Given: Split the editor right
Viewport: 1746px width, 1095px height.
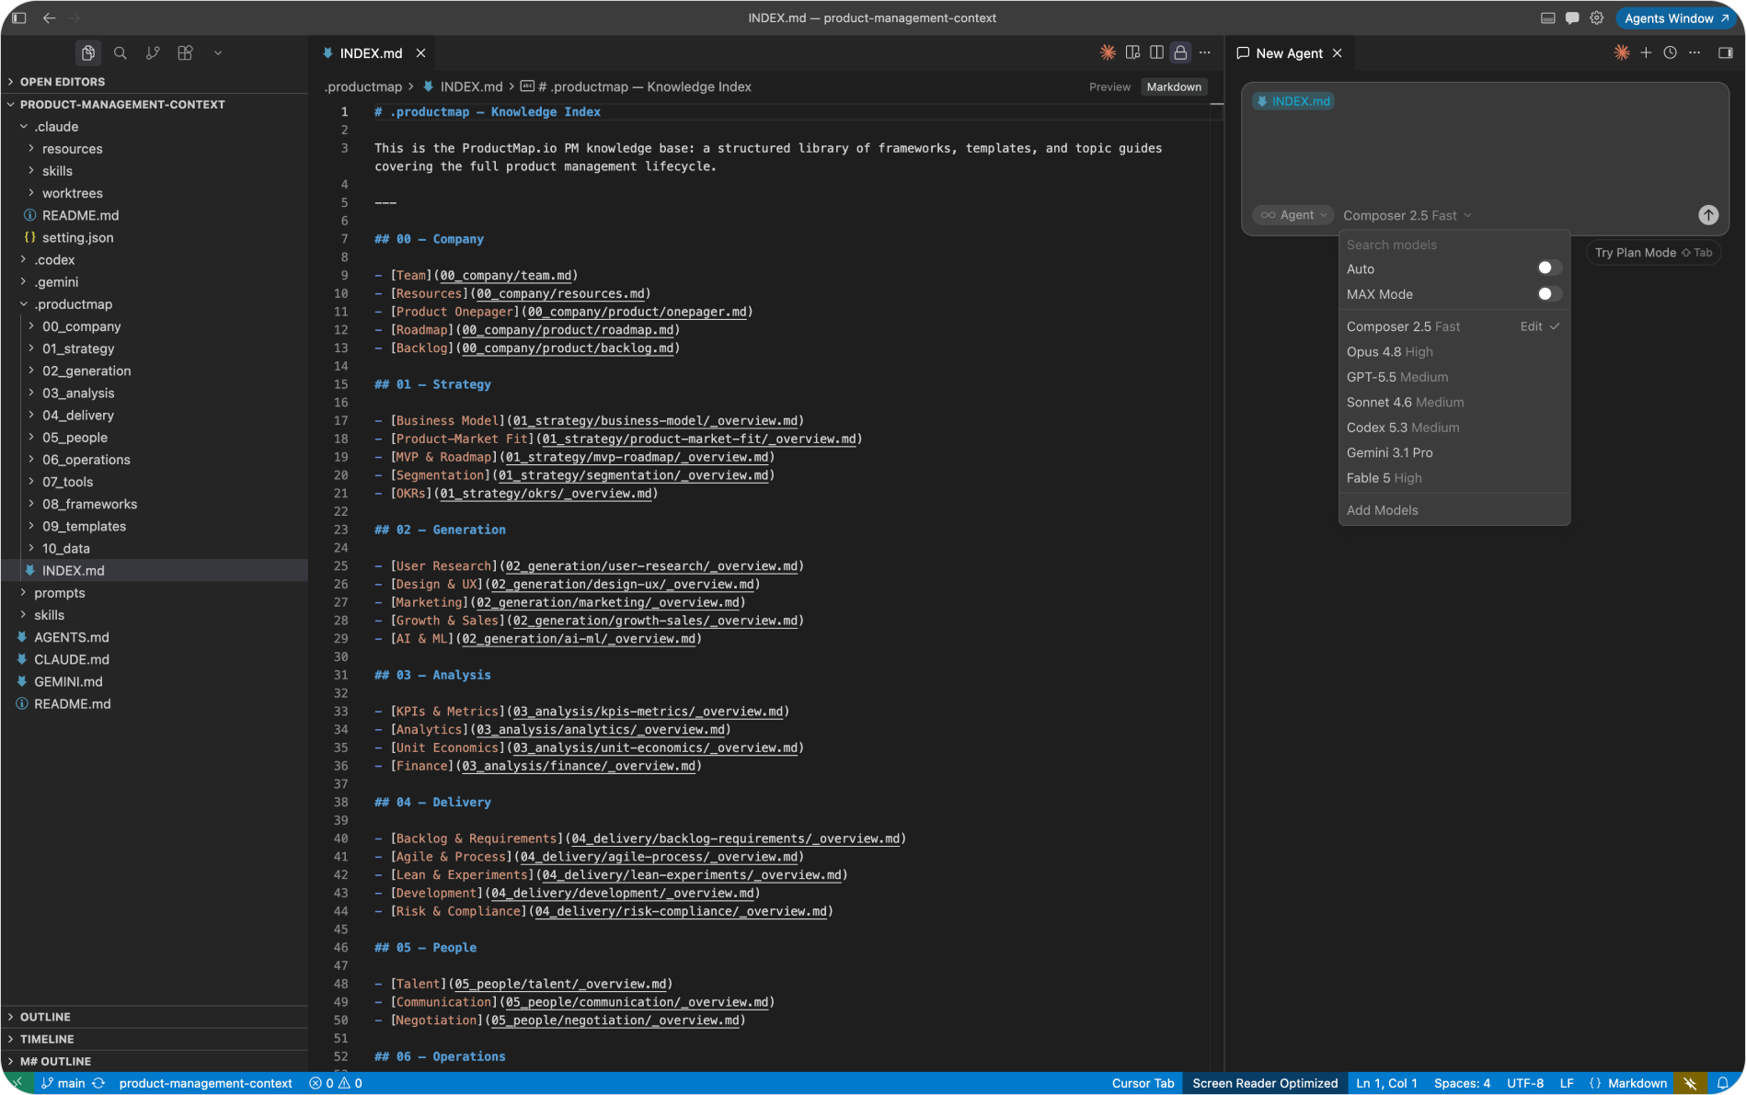Looking at the screenshot, I should [1156, 52].
